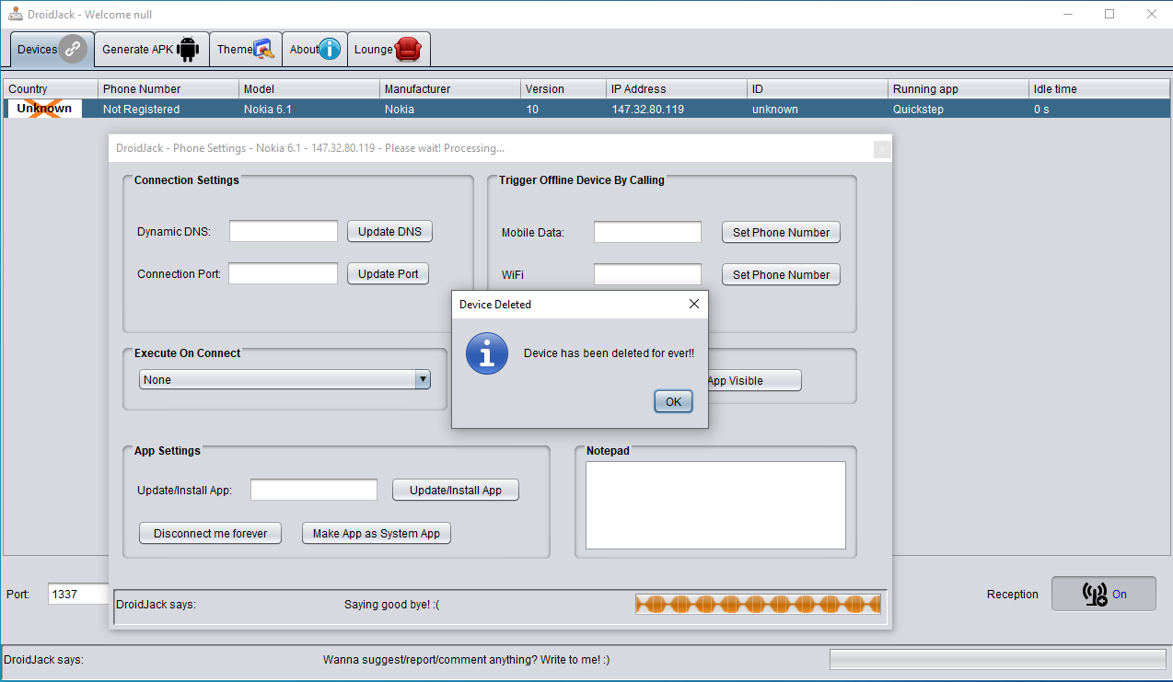The width and height of the screenshot is (1173, 682).
Task: Click the Disconnect me forever button
Action: pos(211,533)
